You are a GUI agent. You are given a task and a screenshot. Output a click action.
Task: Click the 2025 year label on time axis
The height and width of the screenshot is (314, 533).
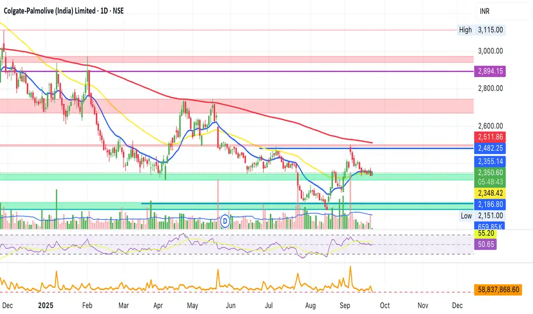click(x=46, y=305)
